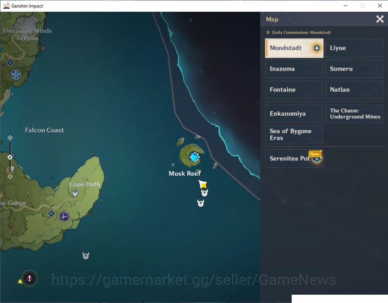388x303 pixels.
Task: Select the yellow quest marker near Musk Reef
Action: pyautogui.click(x=203, y=184)
